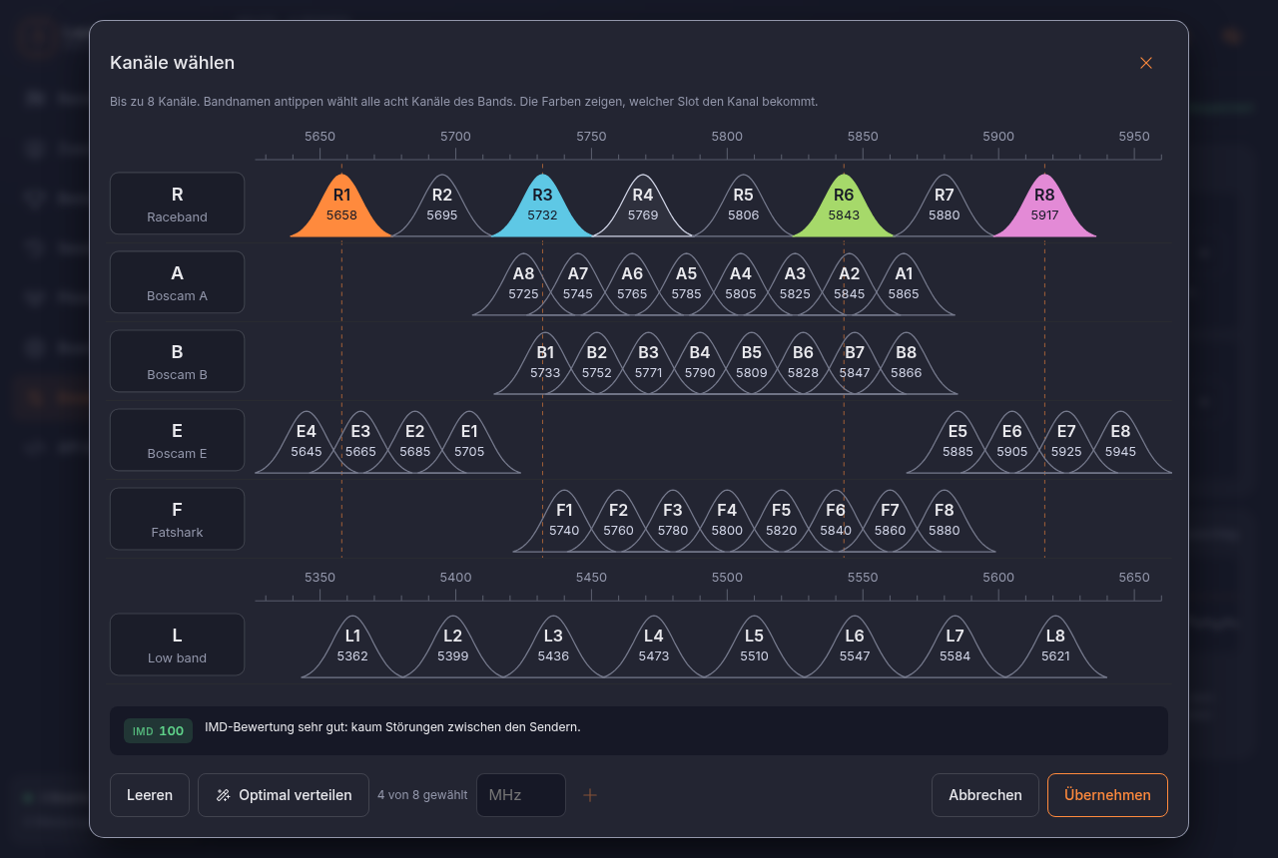
Task: Select channel L4 5473
Action: point(654,645)
